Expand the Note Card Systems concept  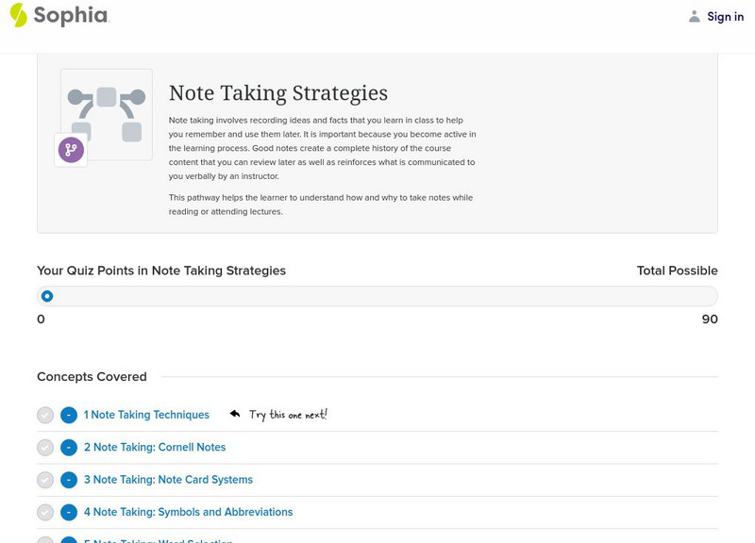pos(69,480)
